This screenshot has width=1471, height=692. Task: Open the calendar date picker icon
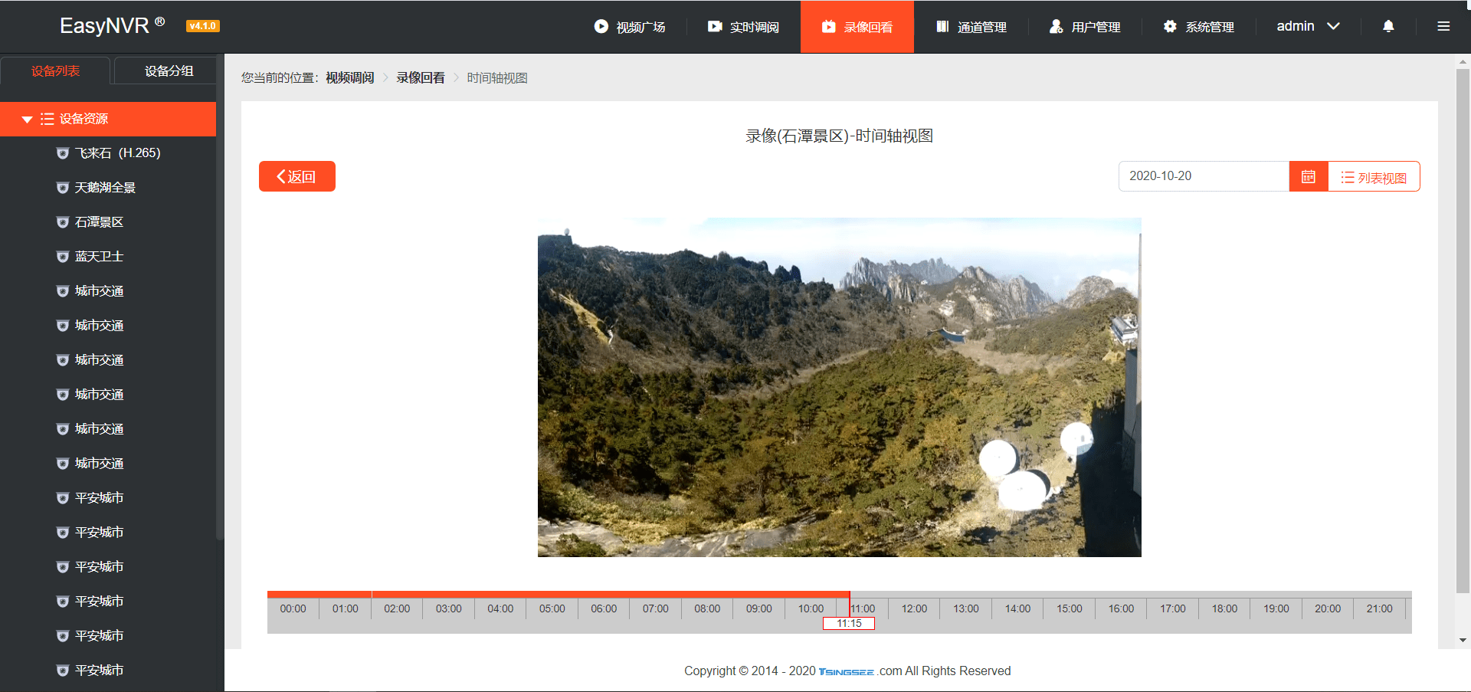click(1308, 175)
